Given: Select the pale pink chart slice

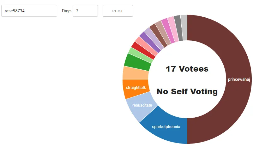Looking at the screenshot, I should coord(173,29).
